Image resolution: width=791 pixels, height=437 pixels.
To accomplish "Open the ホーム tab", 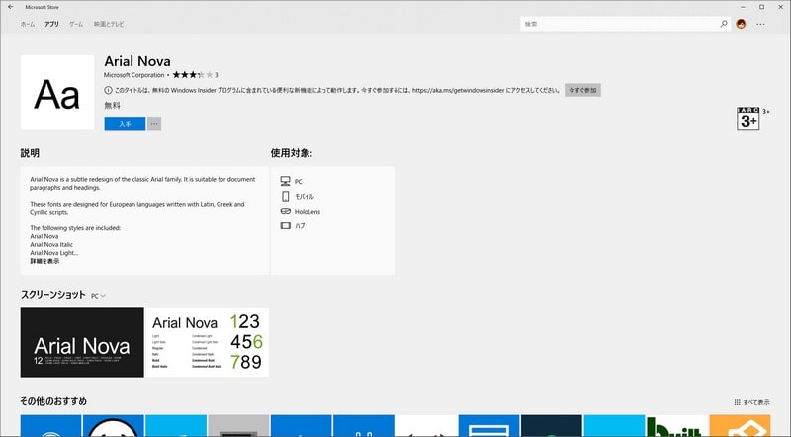I will click(x=28, y=24).
